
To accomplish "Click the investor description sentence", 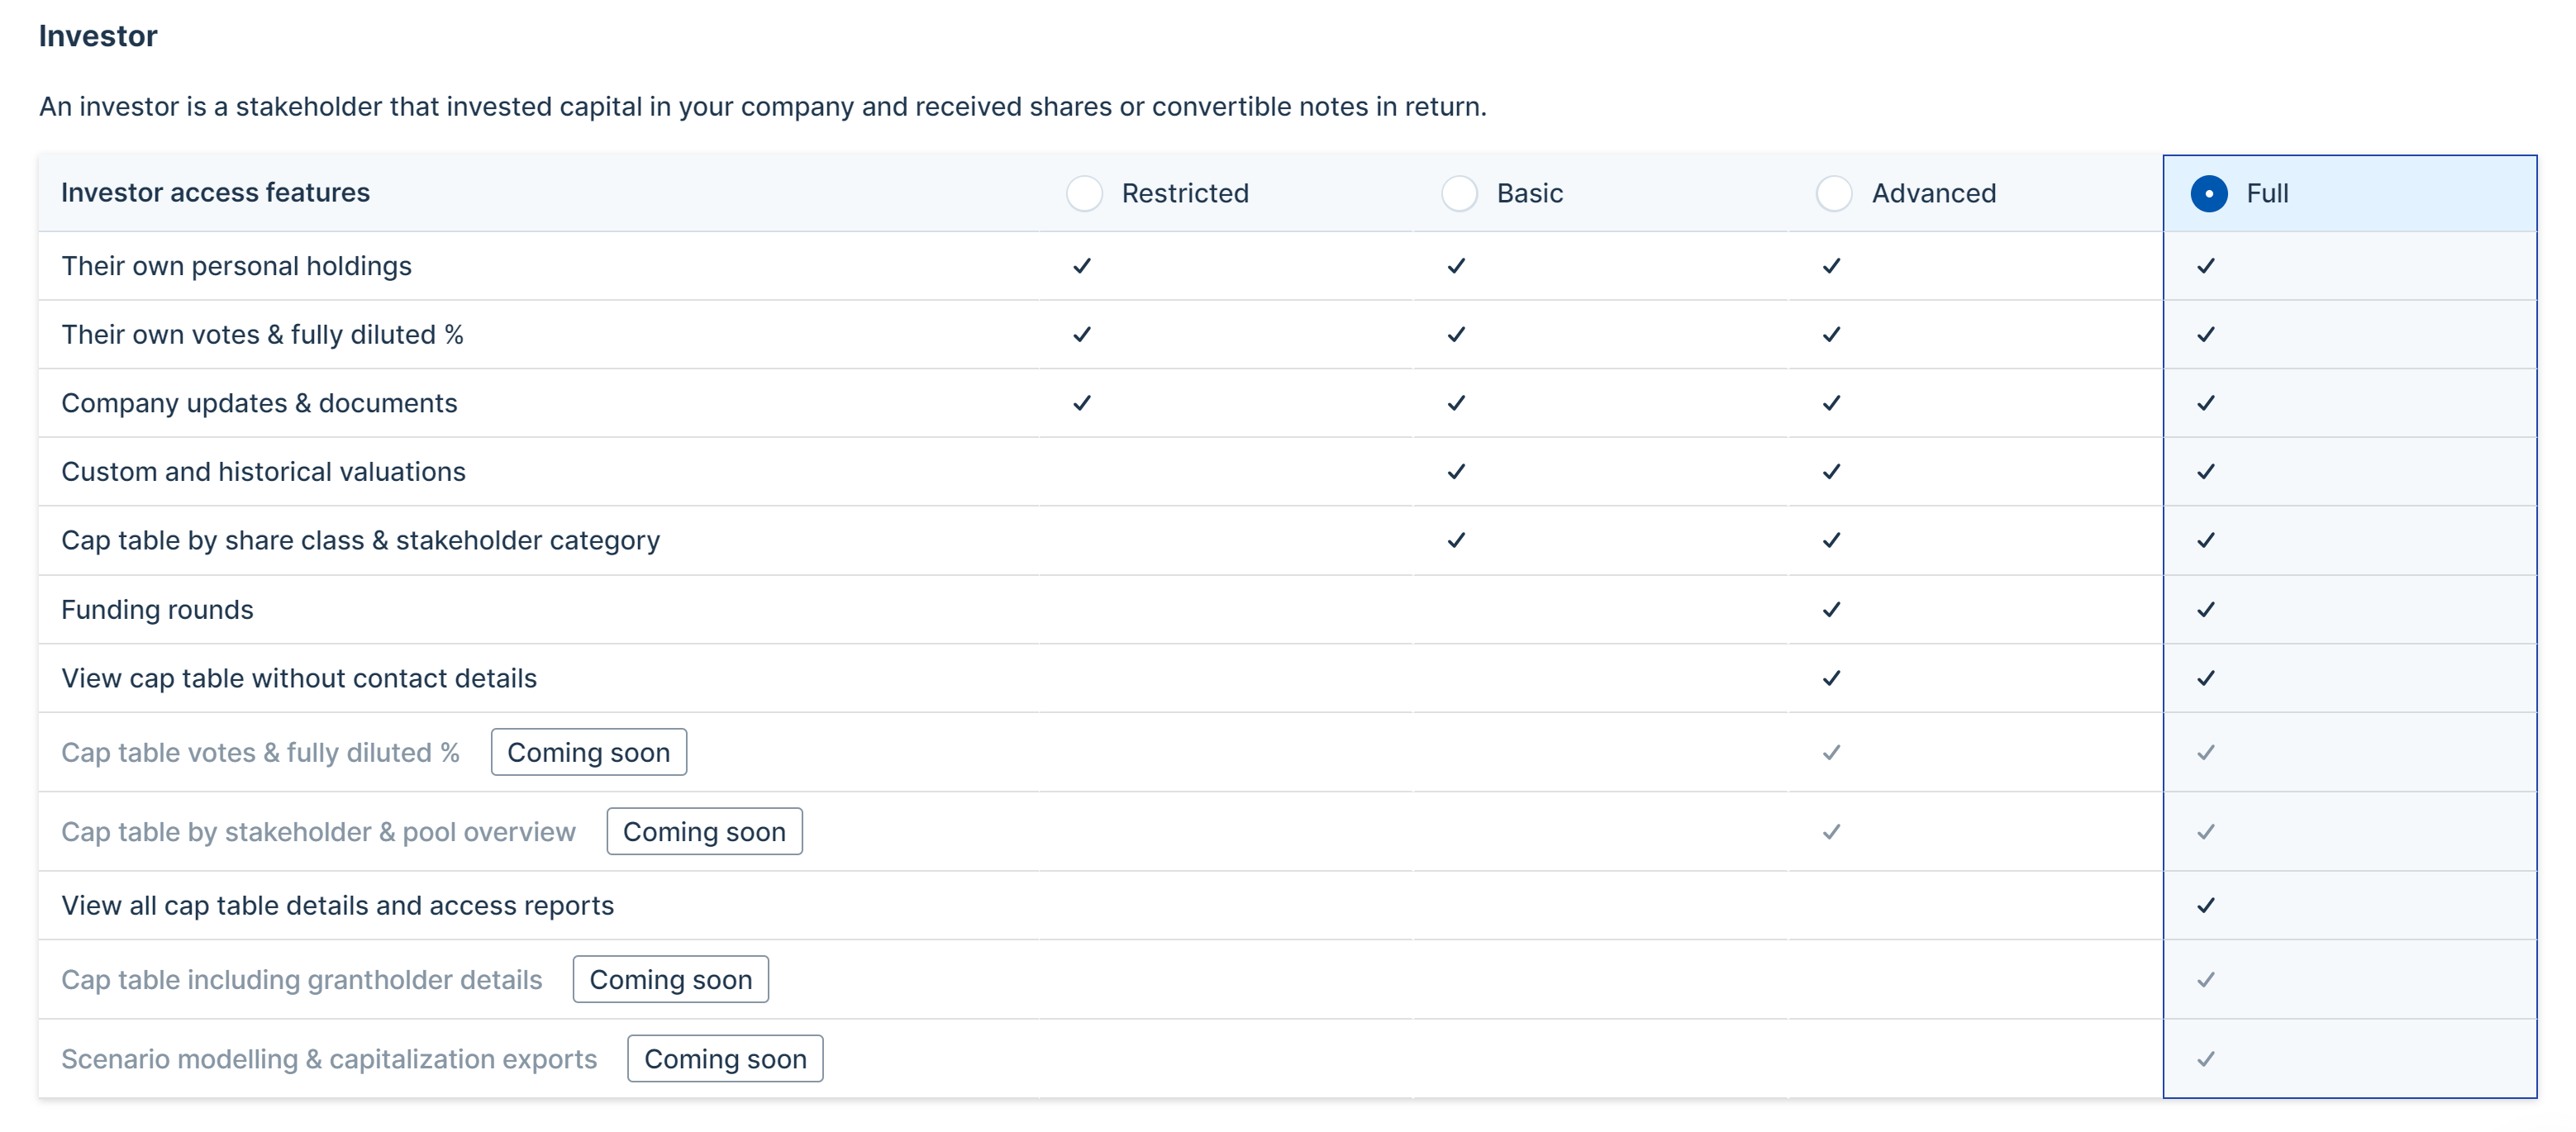I will click(763, 106).
